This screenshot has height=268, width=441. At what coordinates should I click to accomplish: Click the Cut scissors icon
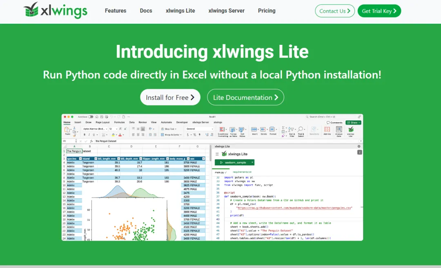[74, 128]
